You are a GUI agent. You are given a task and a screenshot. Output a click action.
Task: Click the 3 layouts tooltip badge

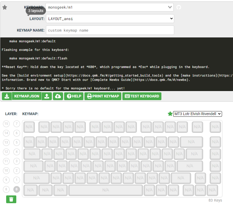click(36, 11)
